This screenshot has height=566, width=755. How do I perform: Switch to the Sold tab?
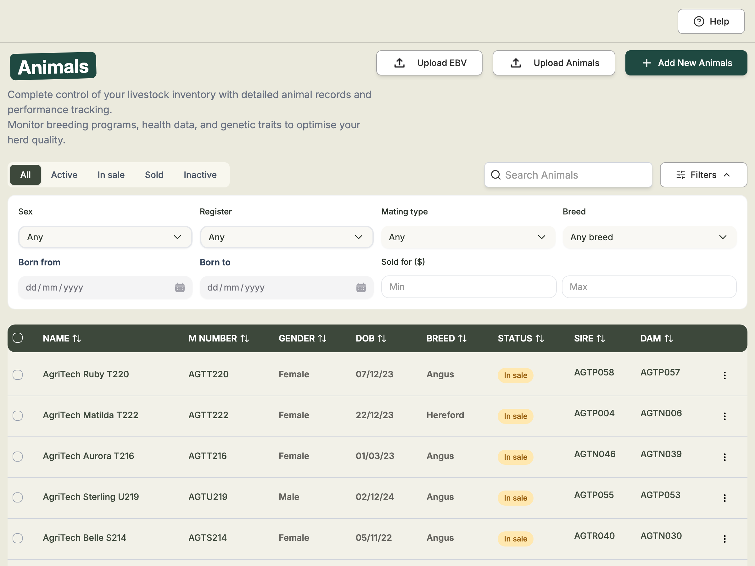click(154, 175)
